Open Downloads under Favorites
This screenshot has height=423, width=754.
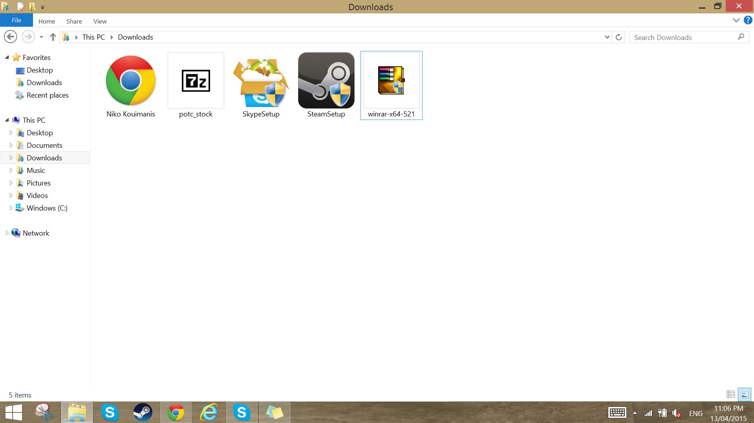point(44,82)
